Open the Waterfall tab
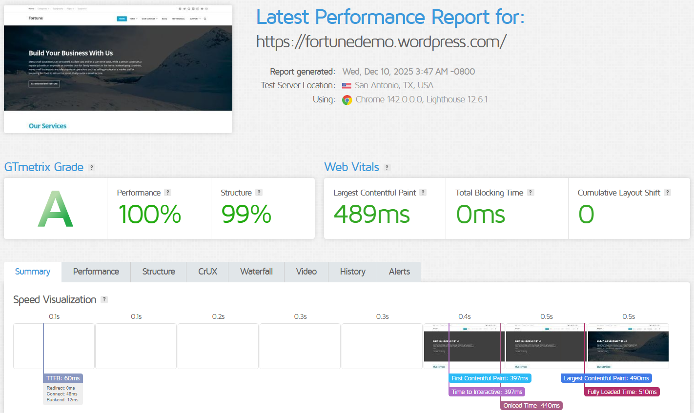Viewport: 694px width, 413px height. click(x=256, y=272)
